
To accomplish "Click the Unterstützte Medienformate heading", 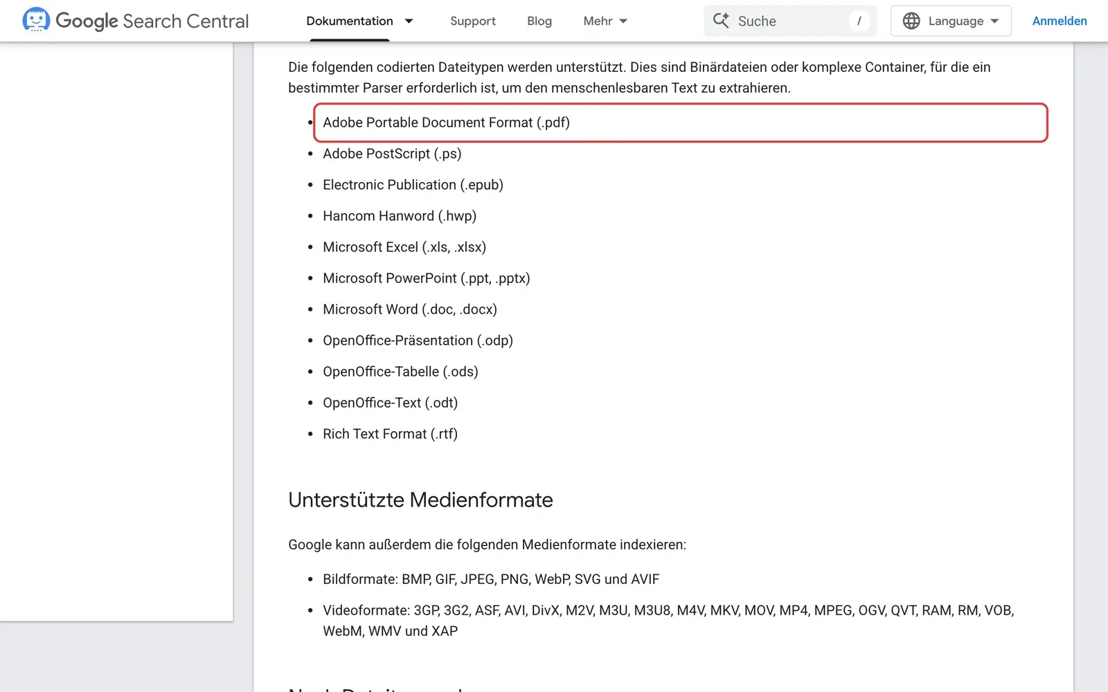I will [420, 500].
